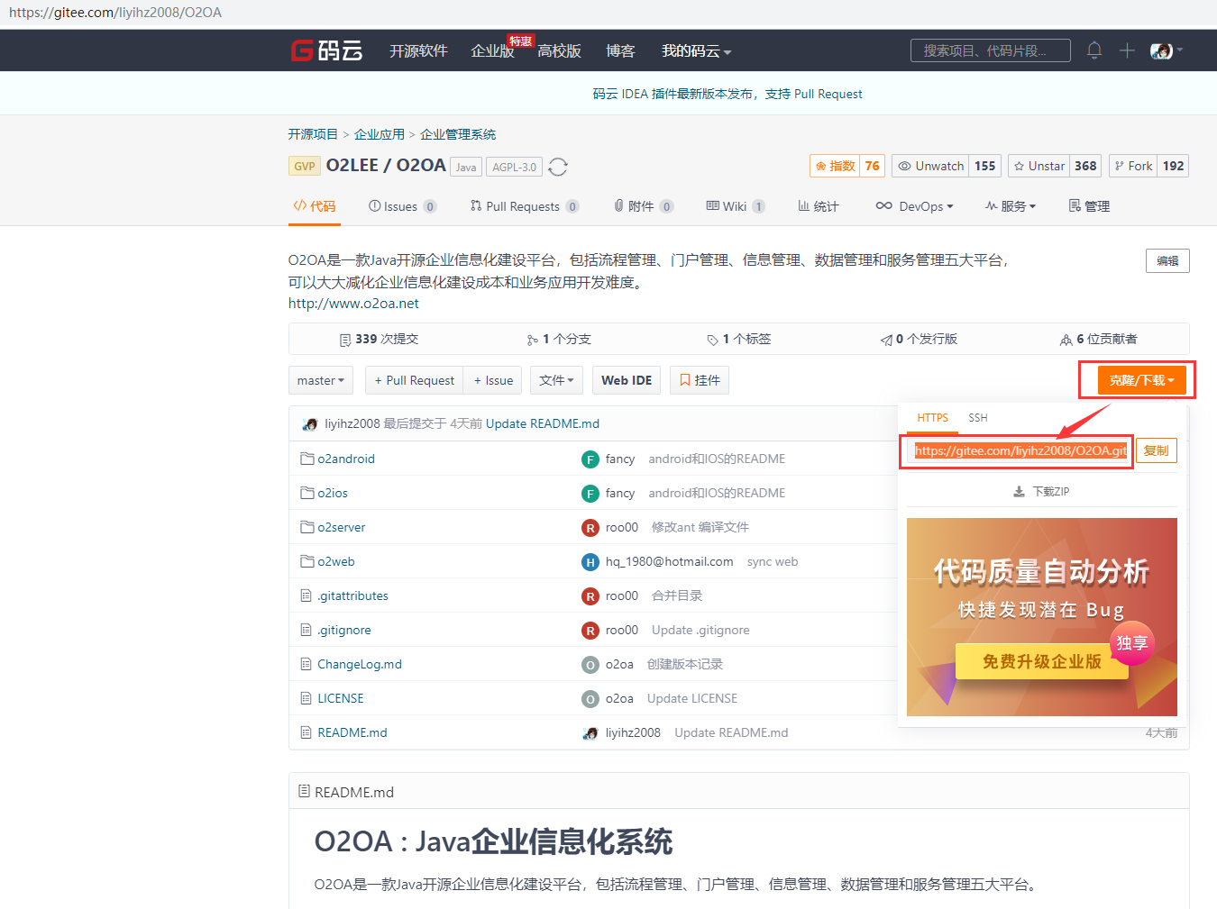Switch to the SSH tab
The image size is (1217, 909).
point(977,417)
